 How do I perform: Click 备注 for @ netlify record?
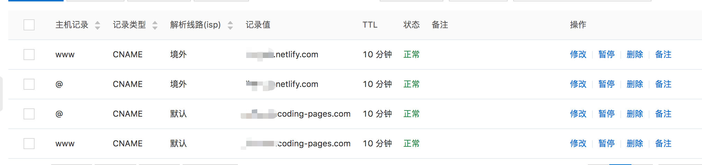point(663,84)
